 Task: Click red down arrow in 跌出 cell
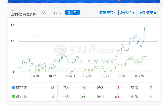[118, 97]
